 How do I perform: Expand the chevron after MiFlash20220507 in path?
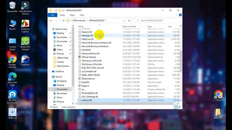point(106,21)
